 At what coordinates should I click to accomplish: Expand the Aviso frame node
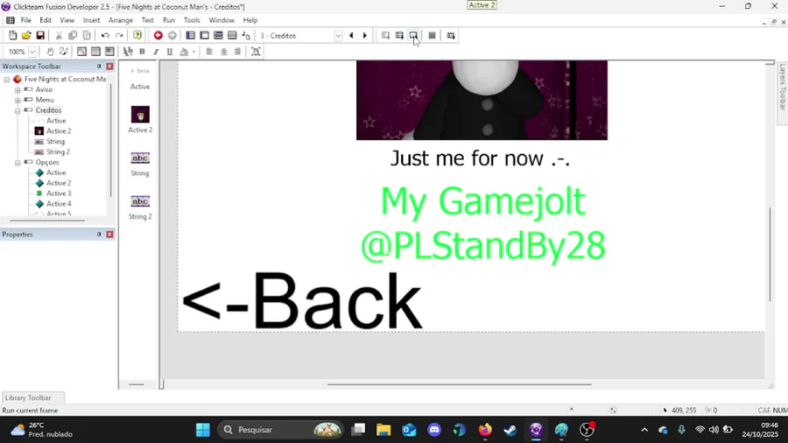coord(18,90)
